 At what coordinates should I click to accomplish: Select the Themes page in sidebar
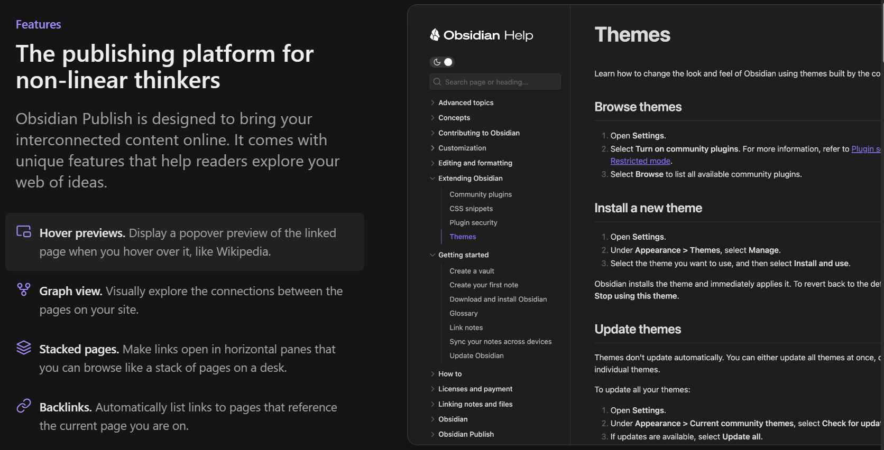pyautogui.click(x=463, y=237)
